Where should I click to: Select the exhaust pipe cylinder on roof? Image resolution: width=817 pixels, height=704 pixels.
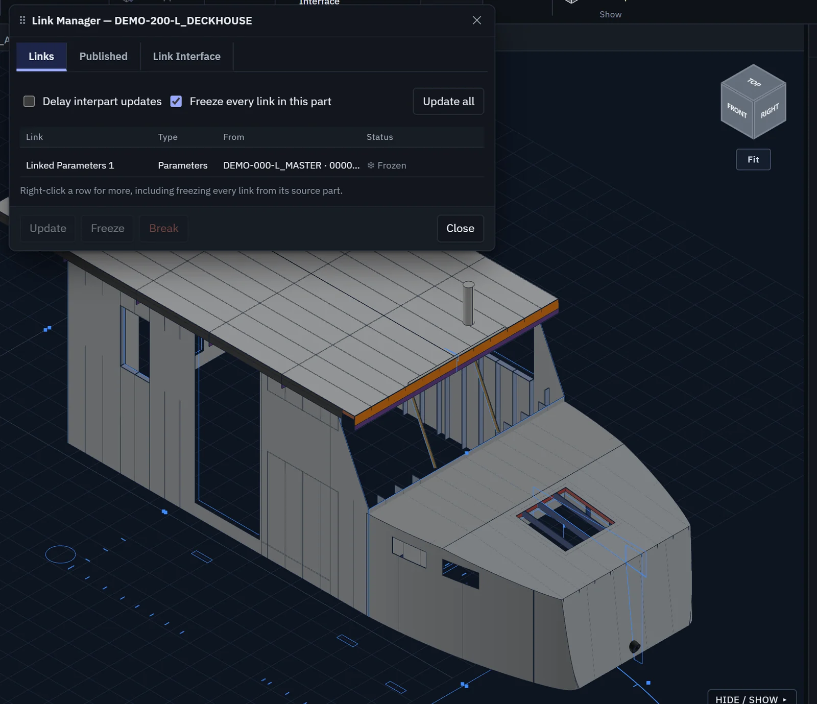click(468, 304)
